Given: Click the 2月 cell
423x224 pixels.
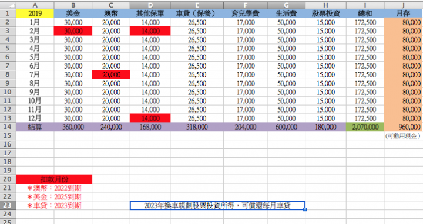Looking at the screenshot, I should coord(35,31).
